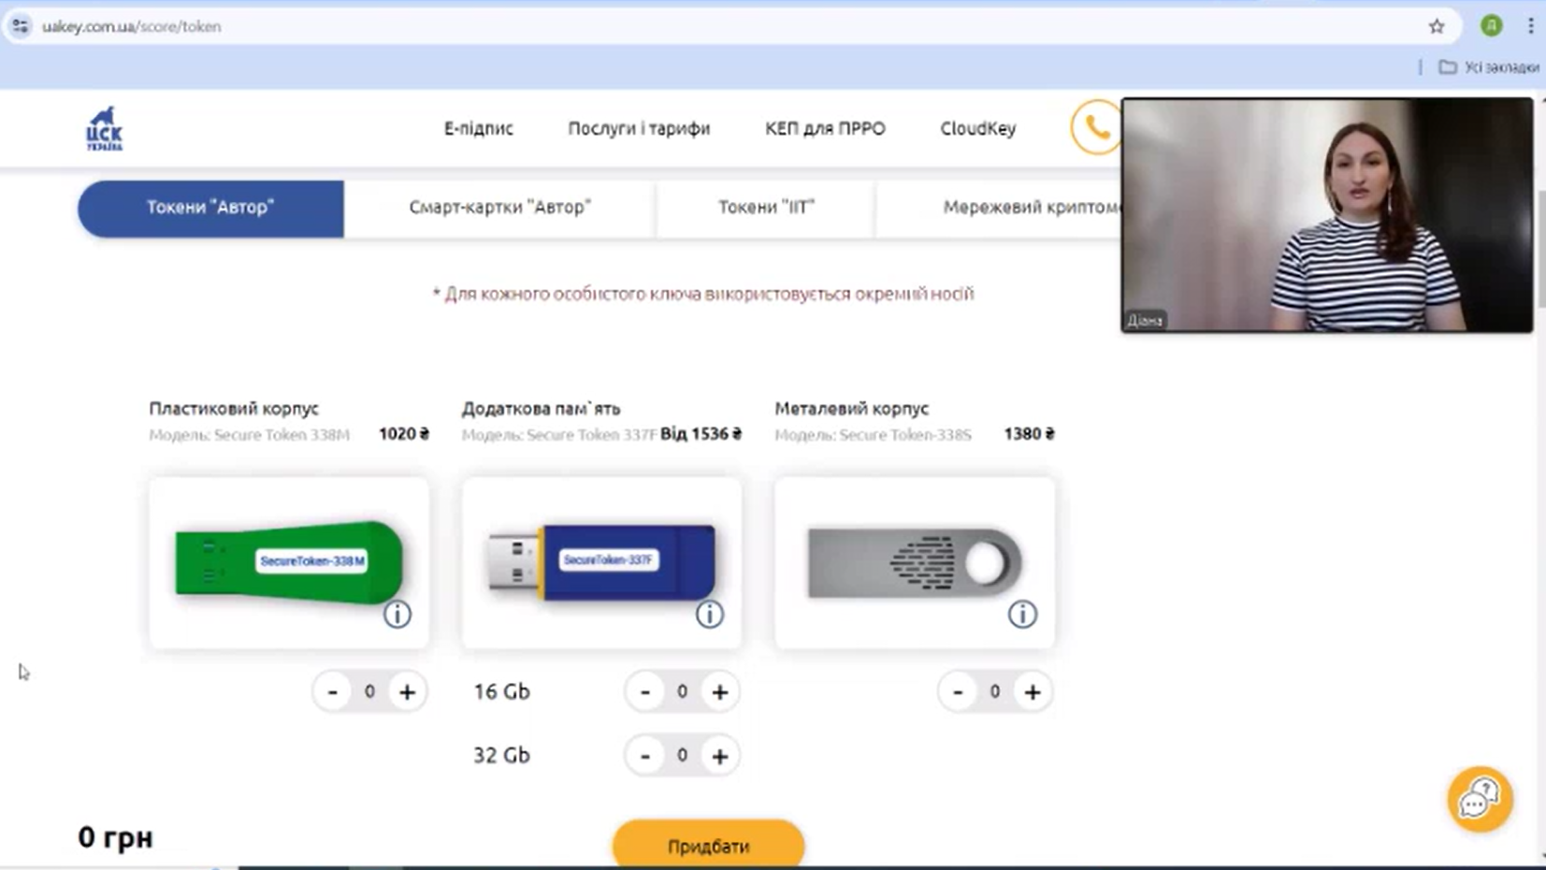1546x870 pixels.
Task: Show info for SecureToken-337F memory token
Action: tap(710, 615)
